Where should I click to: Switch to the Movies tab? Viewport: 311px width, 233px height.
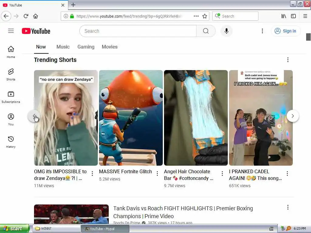[110, 47]
